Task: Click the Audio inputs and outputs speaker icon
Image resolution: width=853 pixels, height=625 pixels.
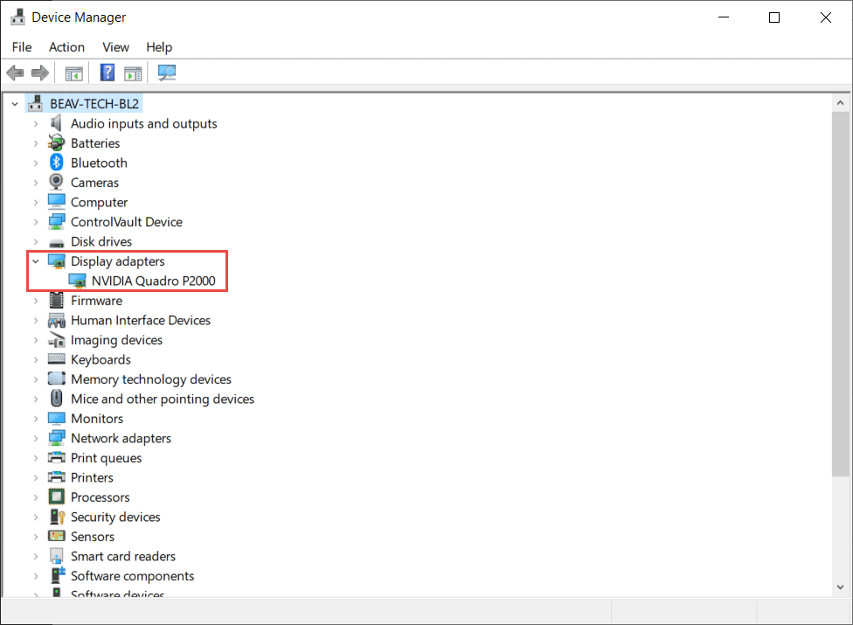Action: (x=56, y=123)
